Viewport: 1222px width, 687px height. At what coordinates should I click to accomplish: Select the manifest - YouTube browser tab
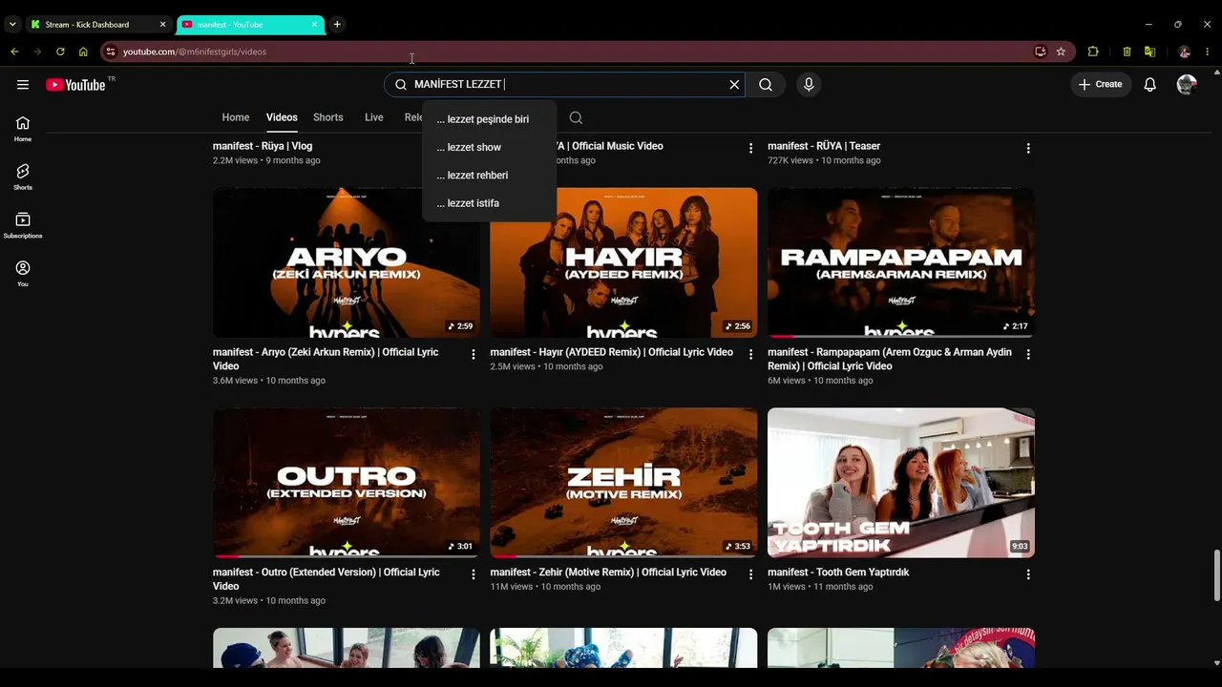point(250,25)
